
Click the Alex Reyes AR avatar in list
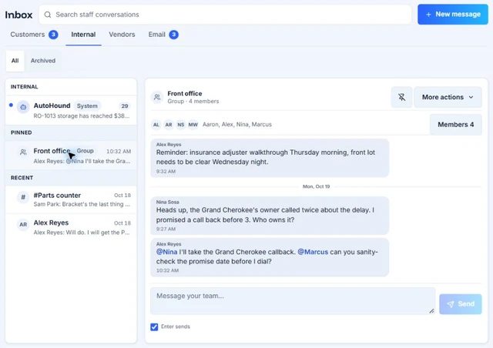tap(23, 225)
